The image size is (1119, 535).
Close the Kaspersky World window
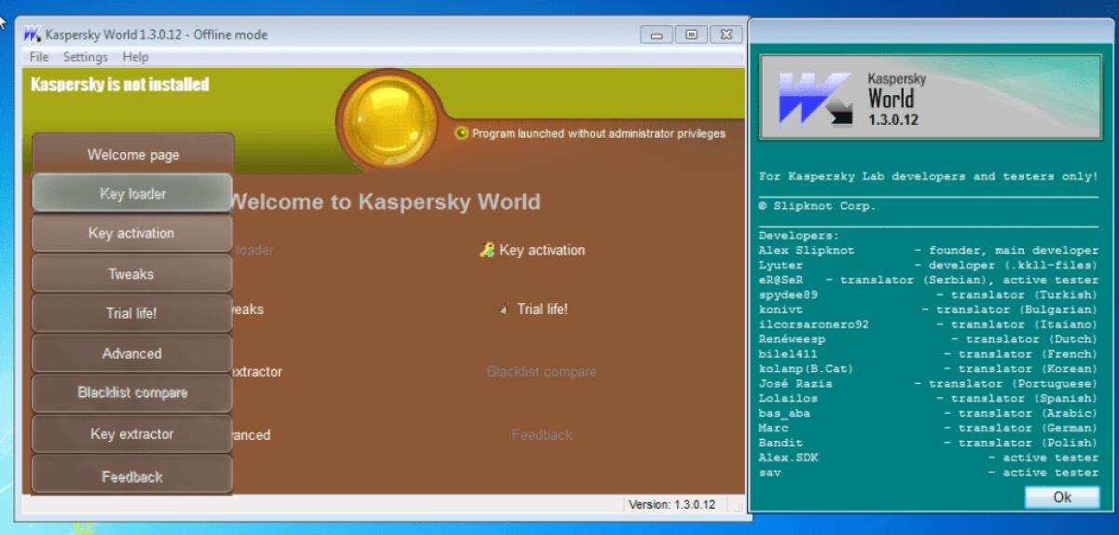pyautogui.click(x=726, y=34)
